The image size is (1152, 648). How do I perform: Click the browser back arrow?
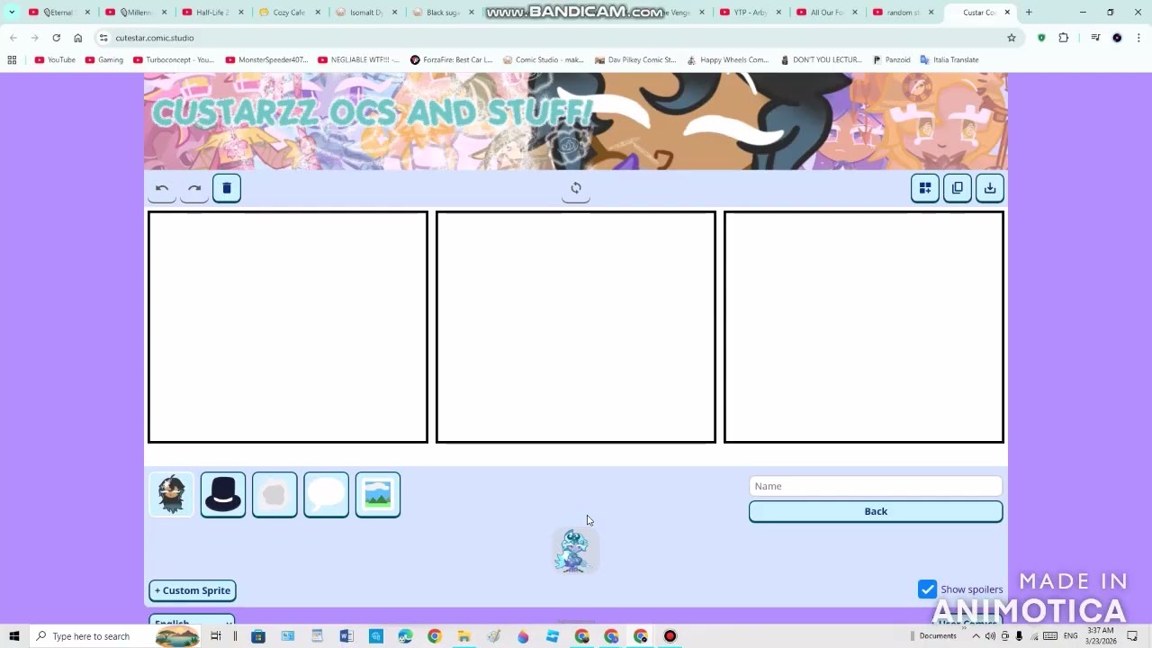click(x=13, y=38)
